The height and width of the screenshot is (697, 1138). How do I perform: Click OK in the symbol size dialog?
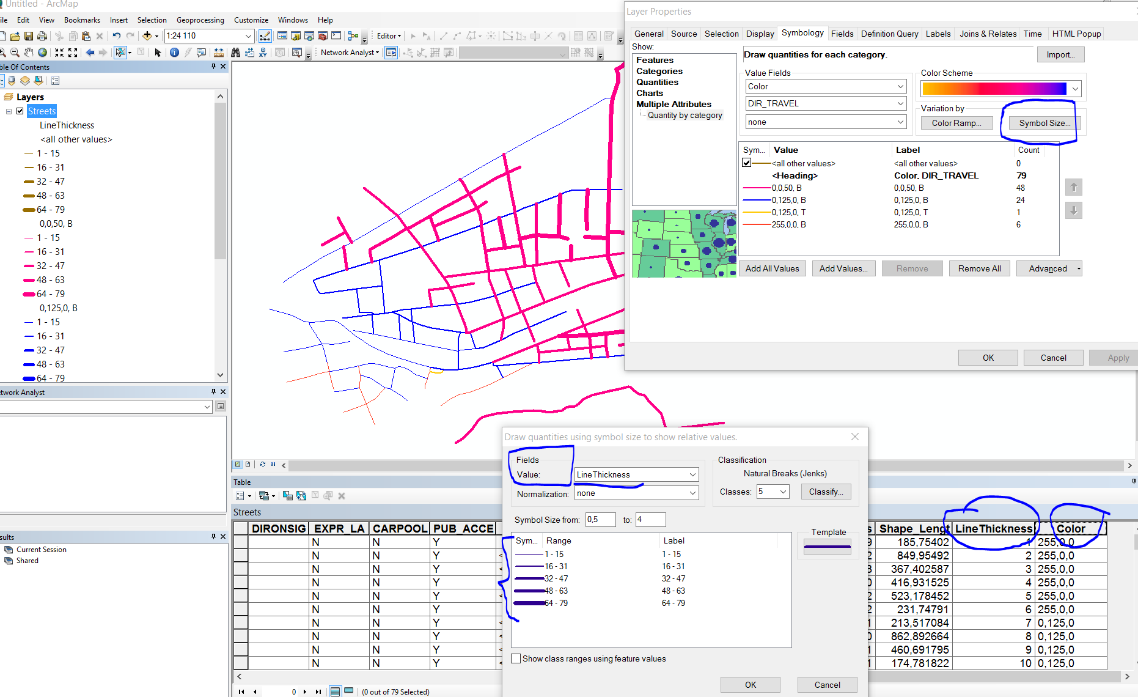click(750, 685)
